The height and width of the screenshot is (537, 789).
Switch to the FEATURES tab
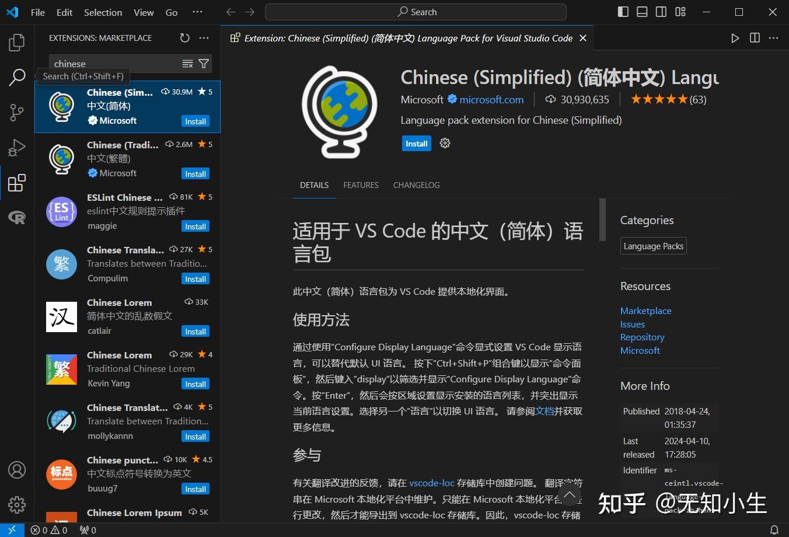(x=361, y=185)
